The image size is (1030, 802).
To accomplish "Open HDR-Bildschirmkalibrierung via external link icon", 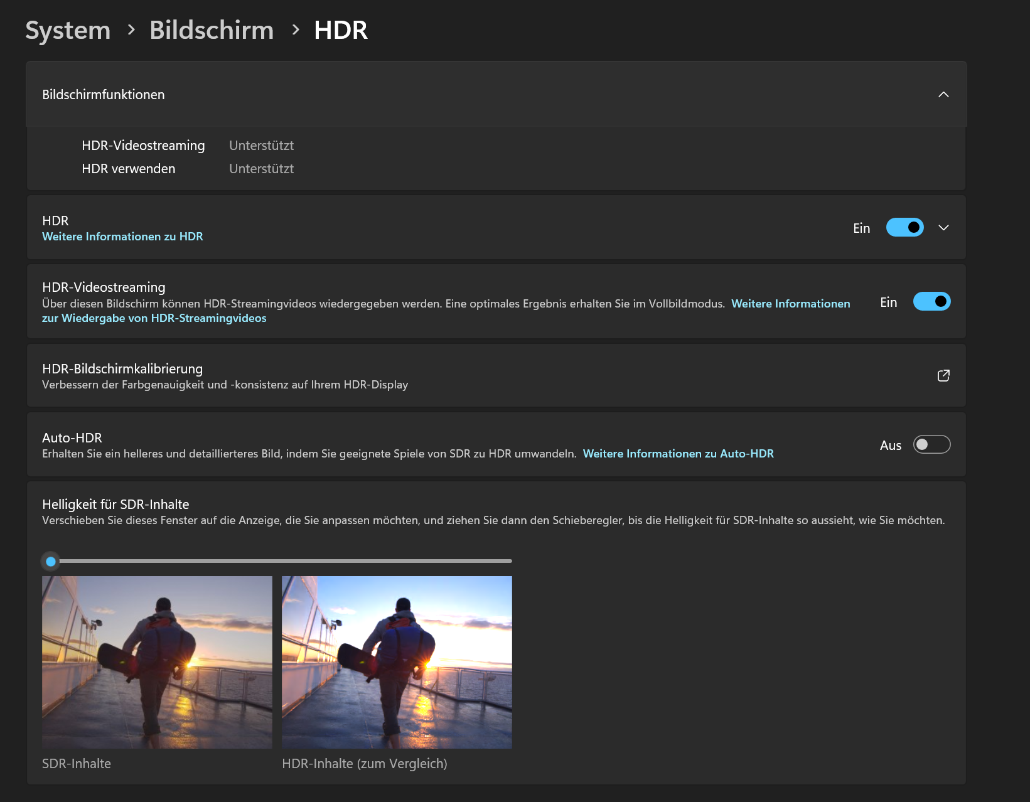I will 943,375.
